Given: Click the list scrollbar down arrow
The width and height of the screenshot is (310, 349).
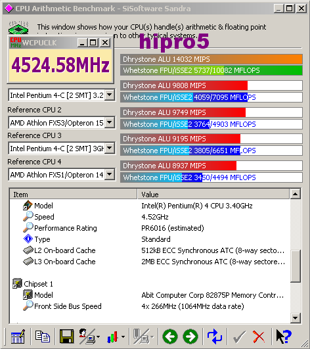Looking at the screenshot, I should 296,318.
